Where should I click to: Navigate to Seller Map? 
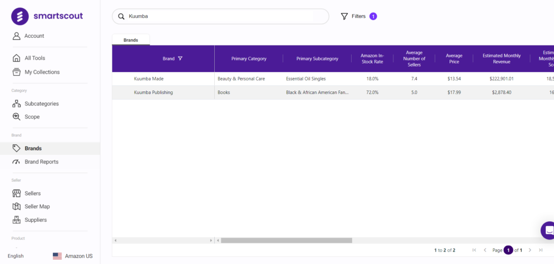[37, 207]
